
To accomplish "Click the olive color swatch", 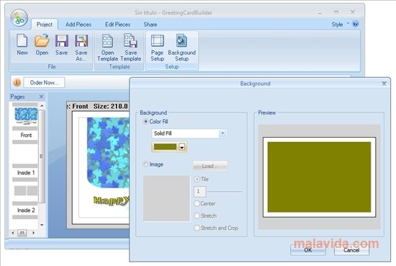I will tap(165, 147).
